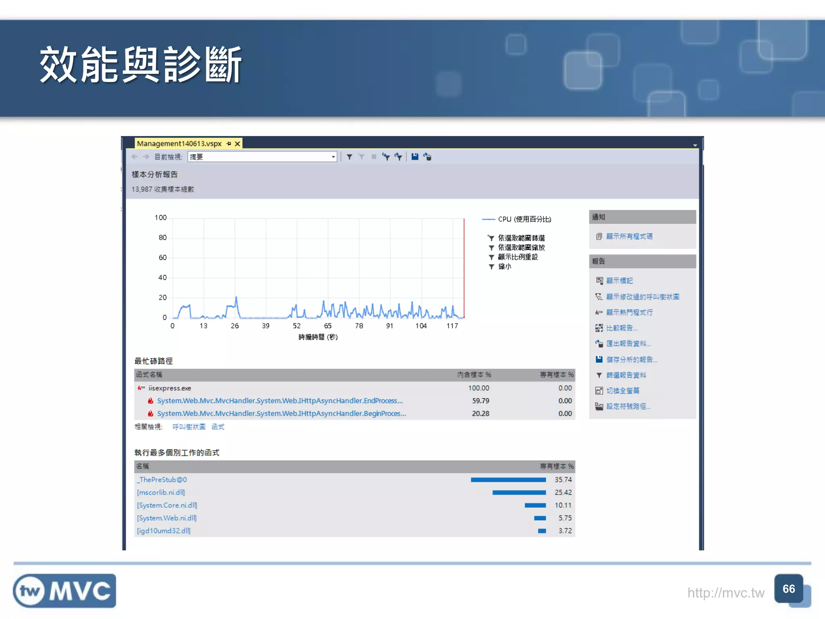825x619 pixels.
Task: Click the CPU usage legend entry
Action: click(x=516, y=219)
